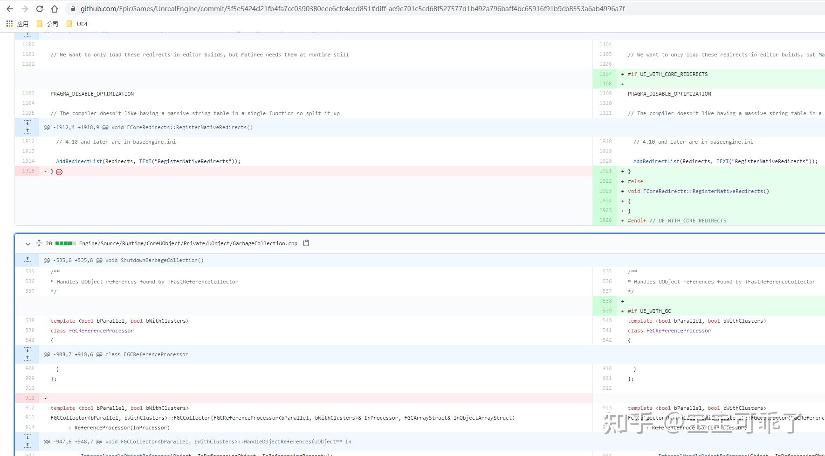Select line number 1100
The height and width of the screenshot is (456, 825).
point(28,44)
